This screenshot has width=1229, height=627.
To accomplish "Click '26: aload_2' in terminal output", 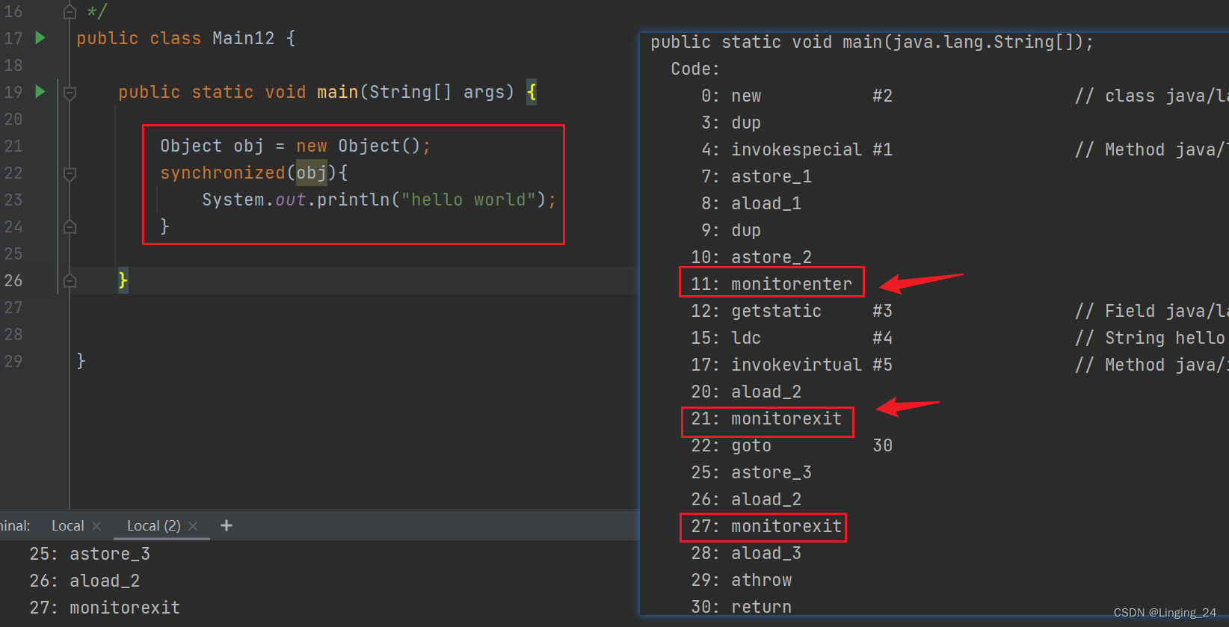I will (84, 581).
